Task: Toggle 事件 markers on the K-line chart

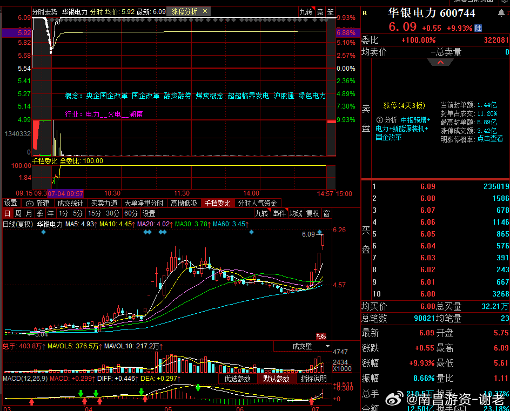Action: click(x=279, y=213)
